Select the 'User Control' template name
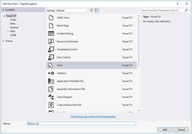The image size is (192, 134). 64,57
